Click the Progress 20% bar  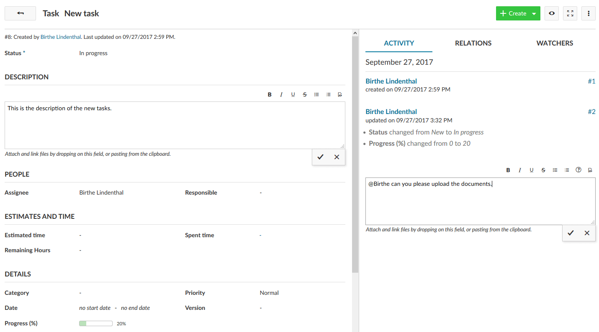coord(96,323)
